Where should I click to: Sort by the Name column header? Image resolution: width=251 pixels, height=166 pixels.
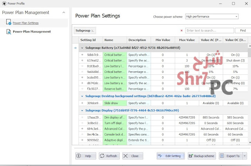pos(115,40)
